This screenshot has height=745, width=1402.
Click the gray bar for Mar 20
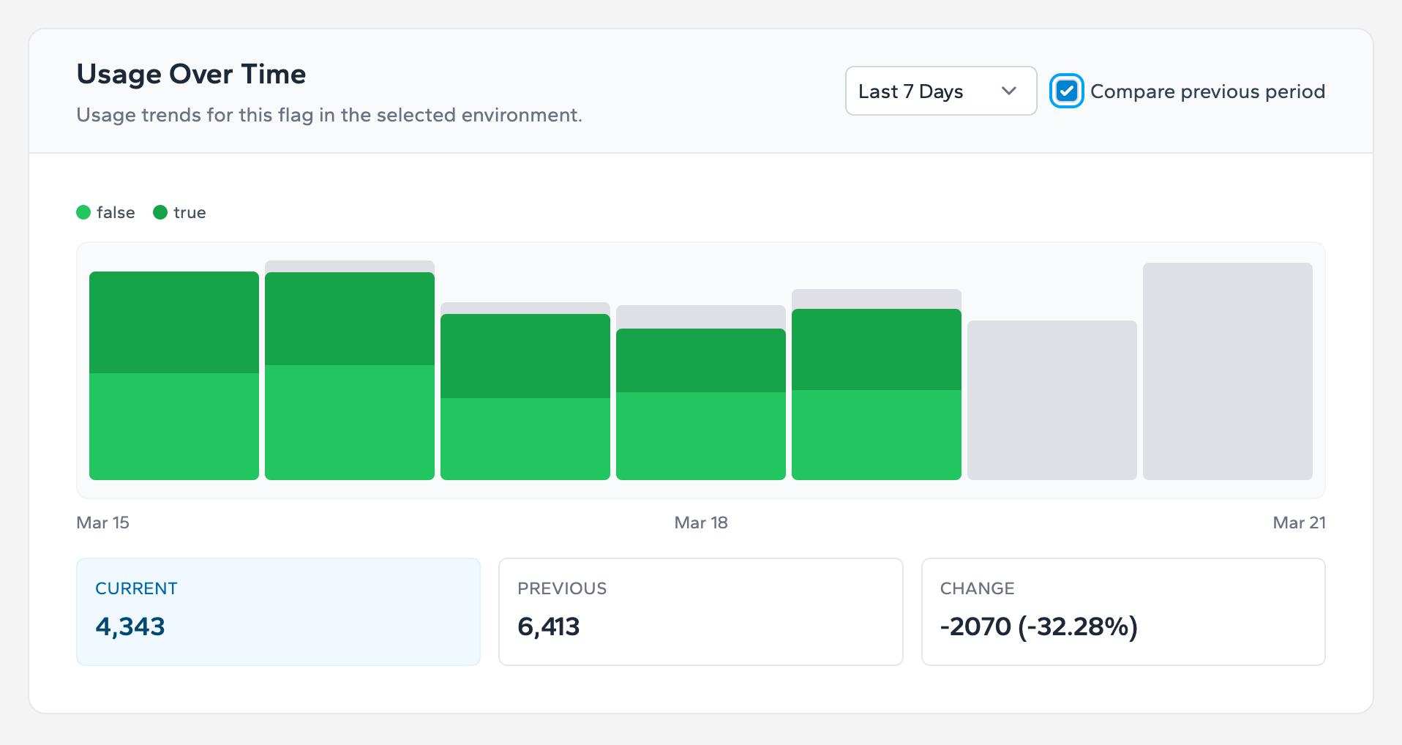pos(1052,399)
